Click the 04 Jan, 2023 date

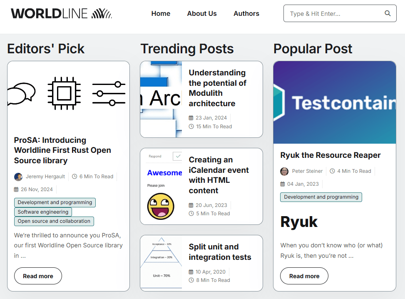point(303,184)
